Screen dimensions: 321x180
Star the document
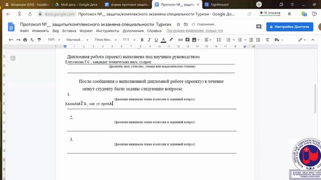[x=179, y=24]
